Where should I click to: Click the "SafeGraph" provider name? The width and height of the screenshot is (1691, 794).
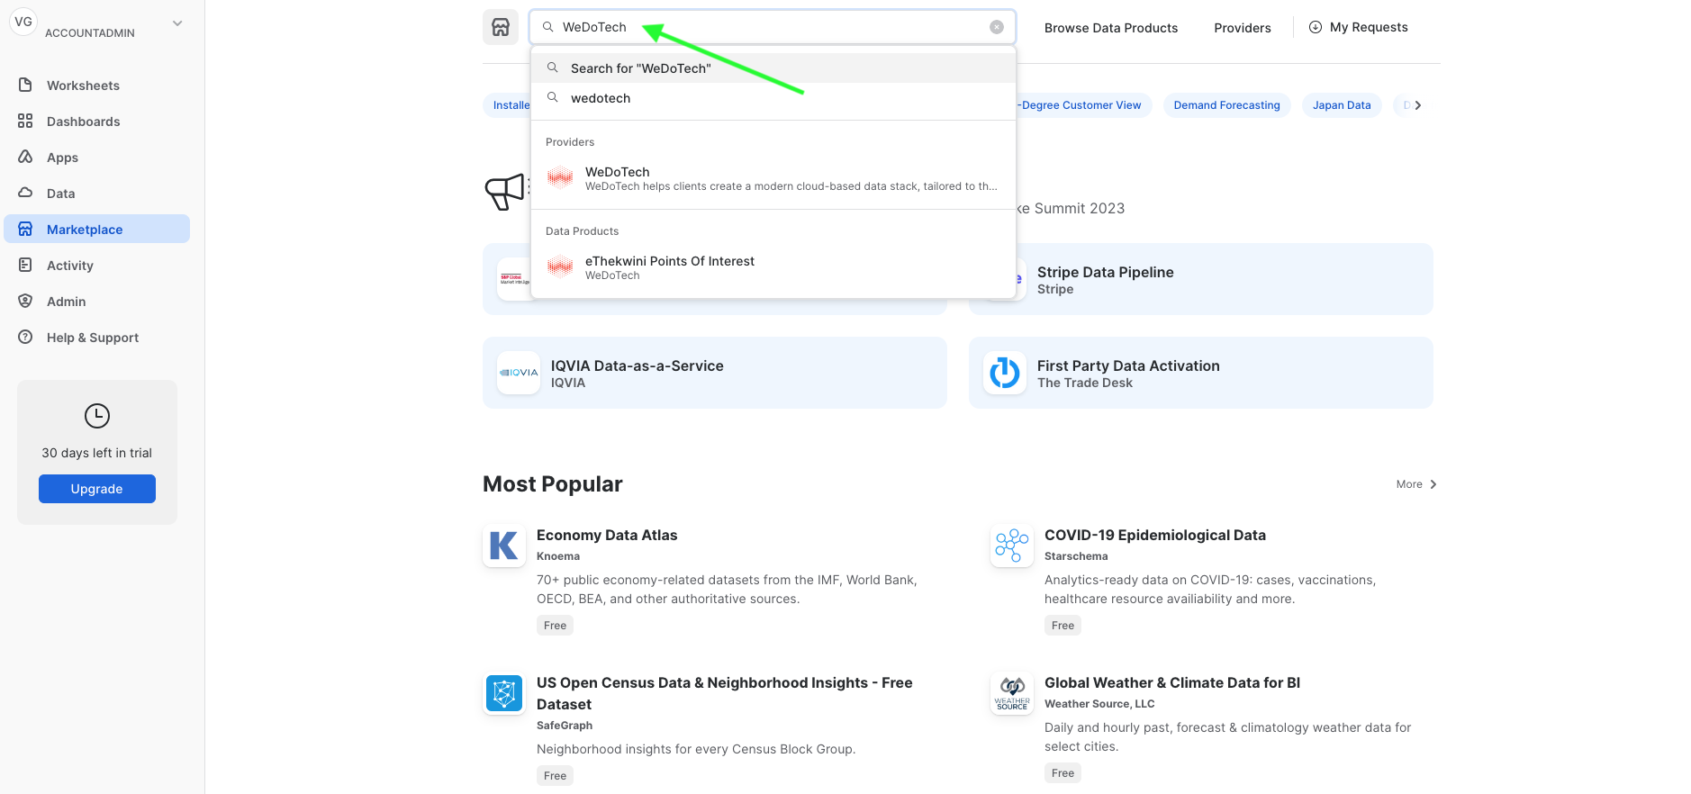coord(565,726)
